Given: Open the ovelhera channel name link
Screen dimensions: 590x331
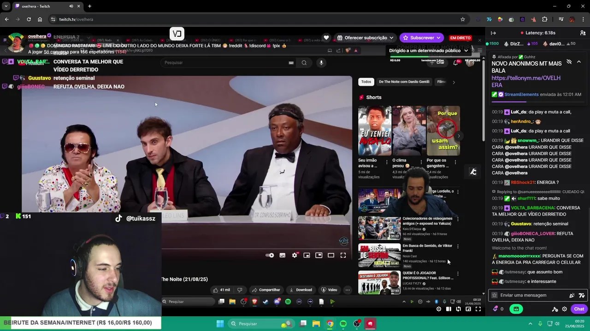Looking at the screenshot, I should 37,36.
